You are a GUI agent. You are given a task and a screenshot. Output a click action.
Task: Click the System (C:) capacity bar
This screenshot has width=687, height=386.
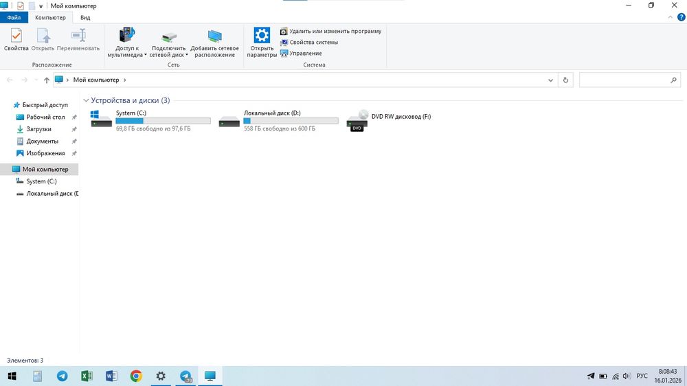(x=163, y=120)
